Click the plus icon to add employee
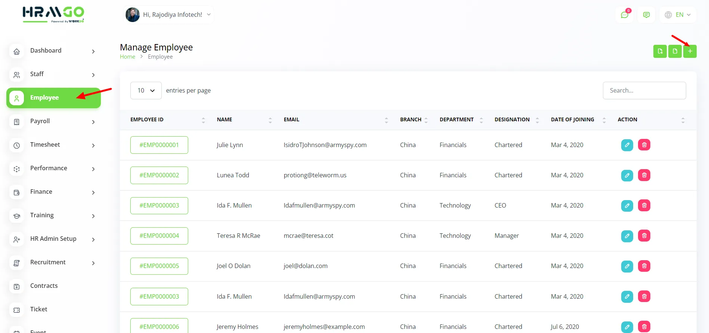 690,51
